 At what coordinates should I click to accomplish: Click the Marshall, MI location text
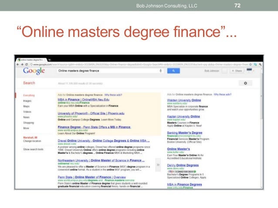pyautogui.click(x=30, y=138)
